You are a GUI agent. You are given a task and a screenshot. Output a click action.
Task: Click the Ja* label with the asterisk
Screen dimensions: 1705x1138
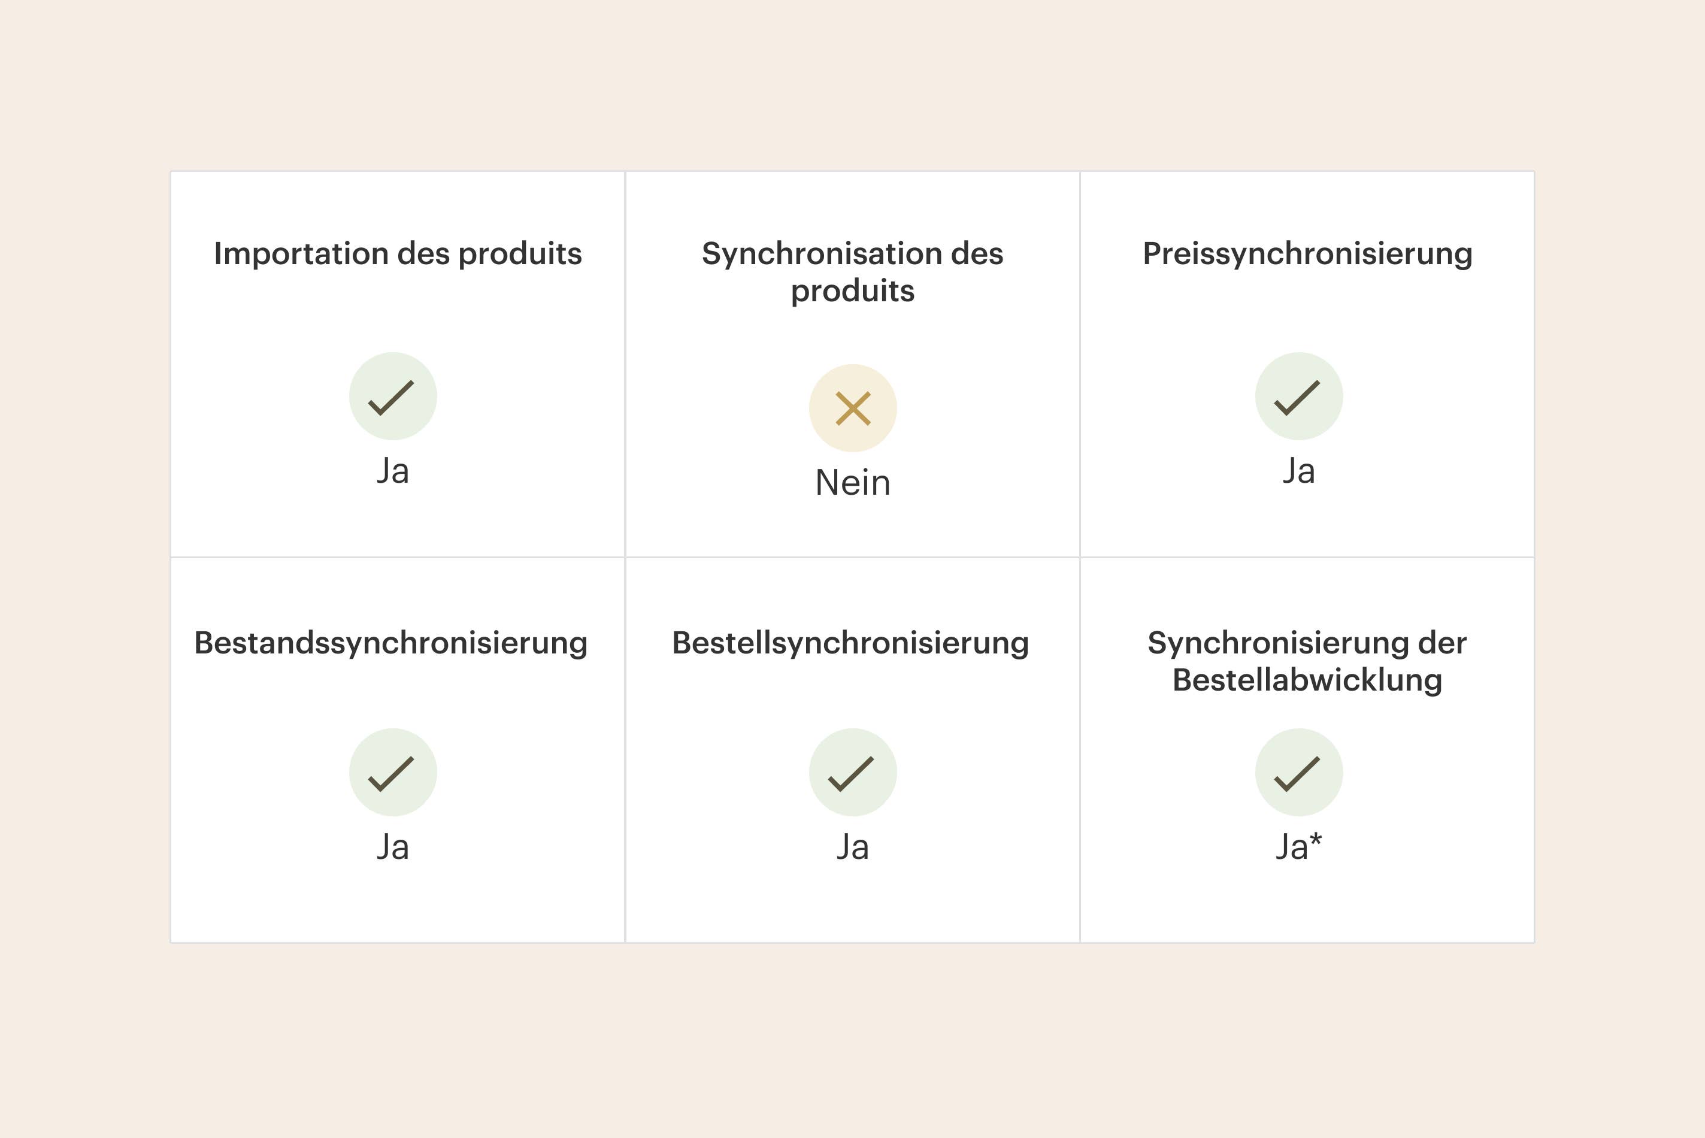click(x=1299, y=847)
